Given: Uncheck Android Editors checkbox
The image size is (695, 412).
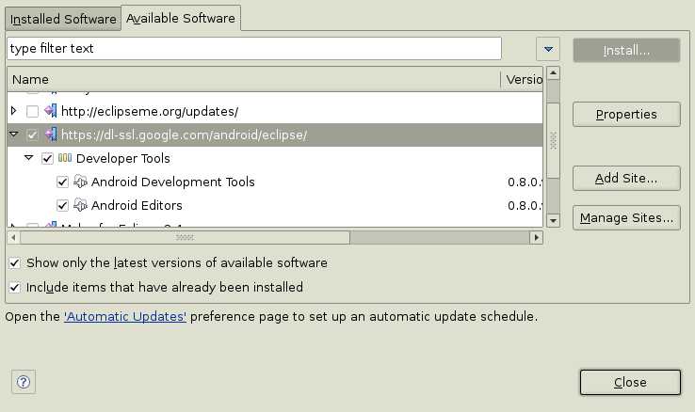Looking at the screenshot, I should click(x=62, y=205).
